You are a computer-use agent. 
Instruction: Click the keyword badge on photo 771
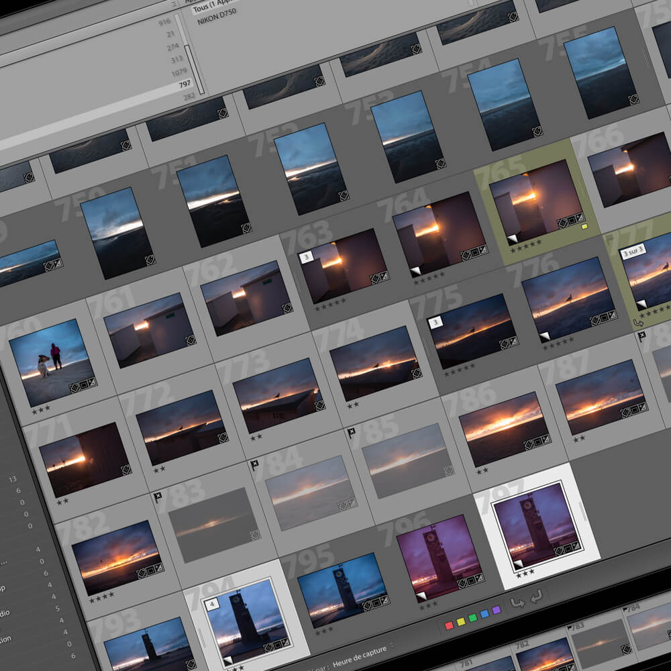tap(126, 470)
